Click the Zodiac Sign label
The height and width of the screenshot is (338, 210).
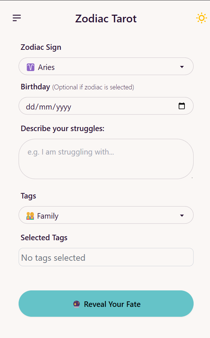pos(41,47)
